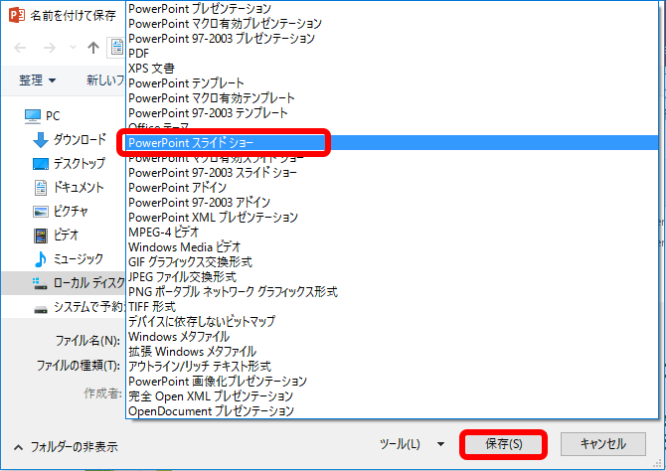Viewport: 666px width, 471px height.
Task: Choose PowerPoint アドイン format
Action: coord(392,187)
